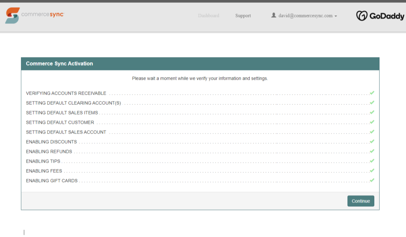Viewport: 406px width, 237px height.
Task: Click the checkmark for SETTING DEFAULT SALES ACCOUNT
Action: tap(372, 132)
